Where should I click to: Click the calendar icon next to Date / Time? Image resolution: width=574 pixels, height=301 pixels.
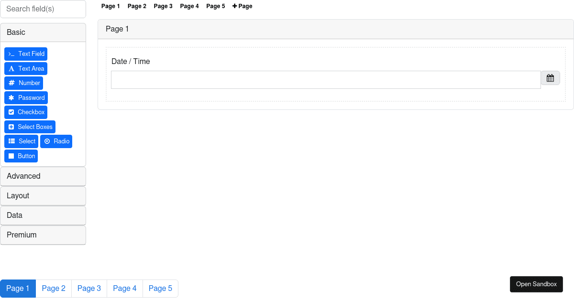point(550,78)
